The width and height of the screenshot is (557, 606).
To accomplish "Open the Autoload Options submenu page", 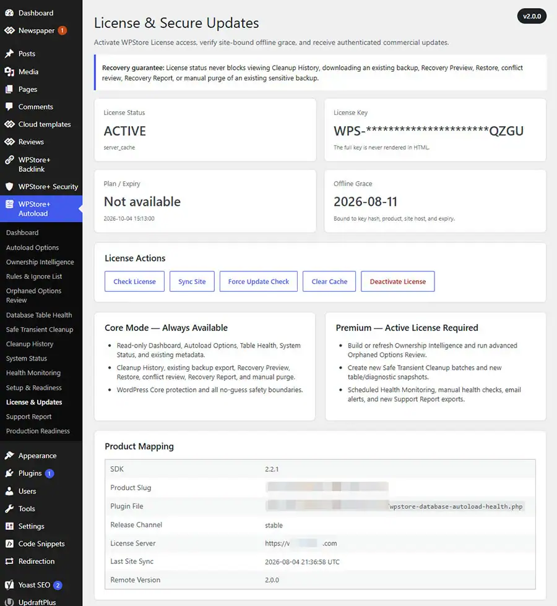I will 32,248.
